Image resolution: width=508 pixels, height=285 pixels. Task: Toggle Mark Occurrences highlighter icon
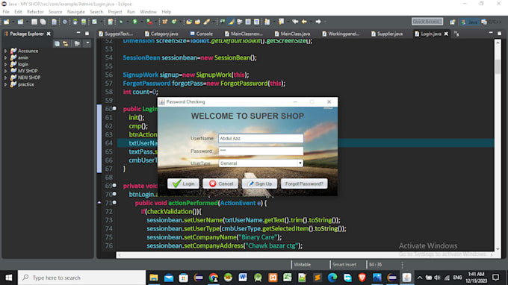231,22
